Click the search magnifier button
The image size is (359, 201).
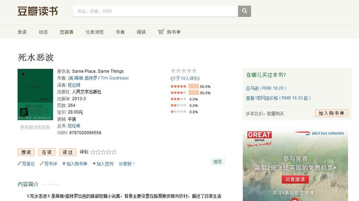244,11
